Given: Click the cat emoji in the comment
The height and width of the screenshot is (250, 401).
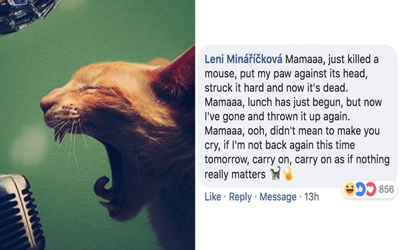Looking at the screenshot, I should (275, 174).
